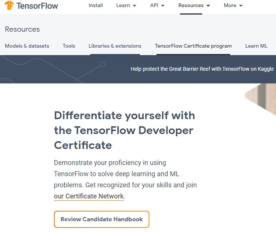Expand the API dropdown menu
Viewport: 276px width, 232px height.
(157, 6)
